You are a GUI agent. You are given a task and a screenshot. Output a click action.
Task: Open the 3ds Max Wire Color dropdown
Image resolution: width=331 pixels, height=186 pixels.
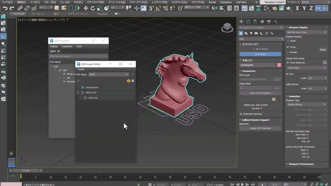[x=306, y=32]
